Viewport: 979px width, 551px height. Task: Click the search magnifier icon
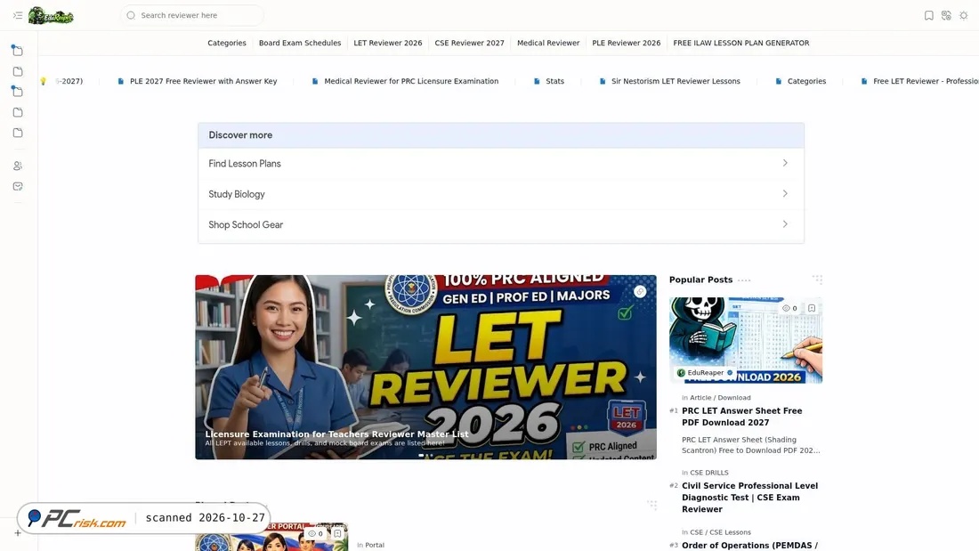(131, 15)
